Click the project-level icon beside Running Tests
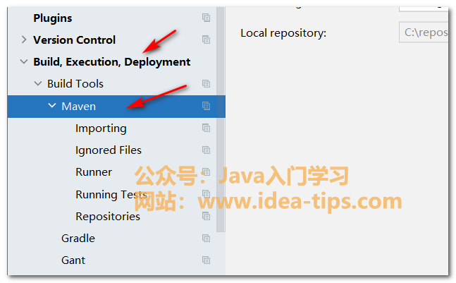 click(206, 194)
